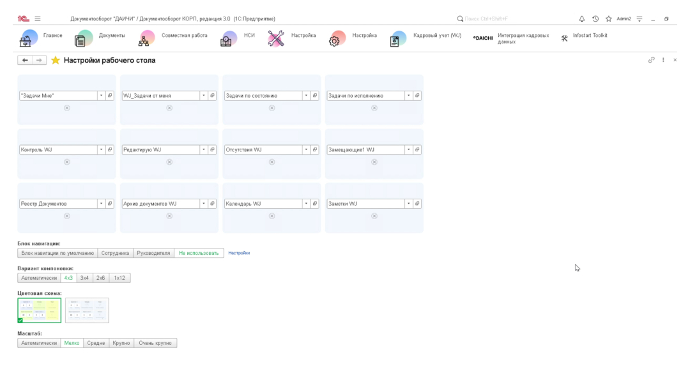The image size is (690, 366).
Task: Expand the Контроль WJ dropdown arrow
Action: [x=100, y=149]
